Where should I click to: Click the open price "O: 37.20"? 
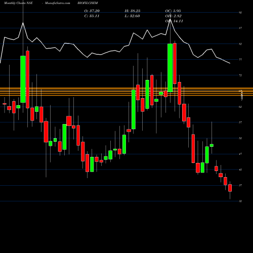click(x=92, y=11)
